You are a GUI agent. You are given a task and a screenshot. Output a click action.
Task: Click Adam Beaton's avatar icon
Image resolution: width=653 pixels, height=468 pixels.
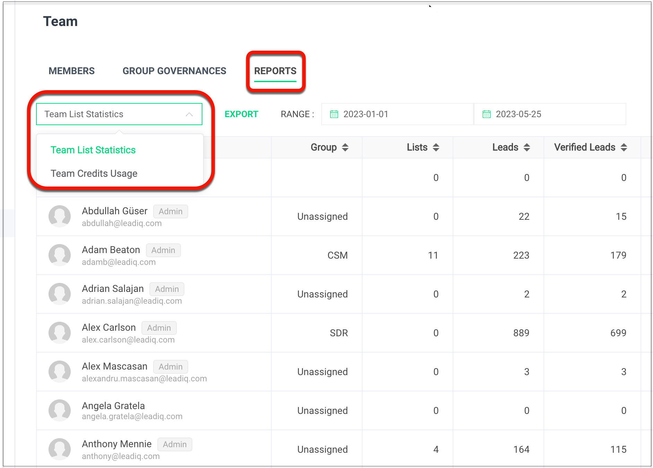click(60, 255)
